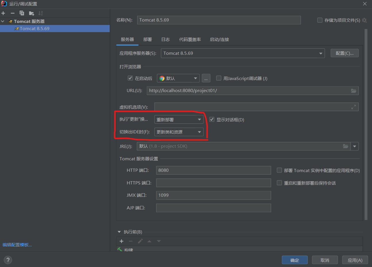Cancel the dialog with 取消
The height and width of the screenshot is (267, 372).
click(x=325, y=260)
